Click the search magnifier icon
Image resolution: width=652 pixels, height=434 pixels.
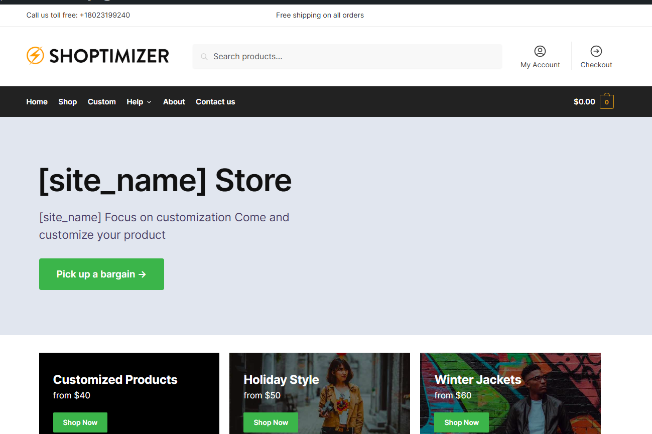pos(204,57)
